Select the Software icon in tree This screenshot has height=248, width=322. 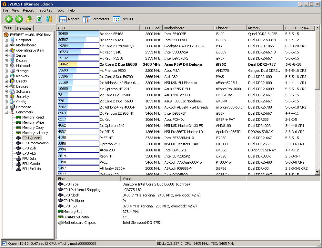[x=12, y=91]
